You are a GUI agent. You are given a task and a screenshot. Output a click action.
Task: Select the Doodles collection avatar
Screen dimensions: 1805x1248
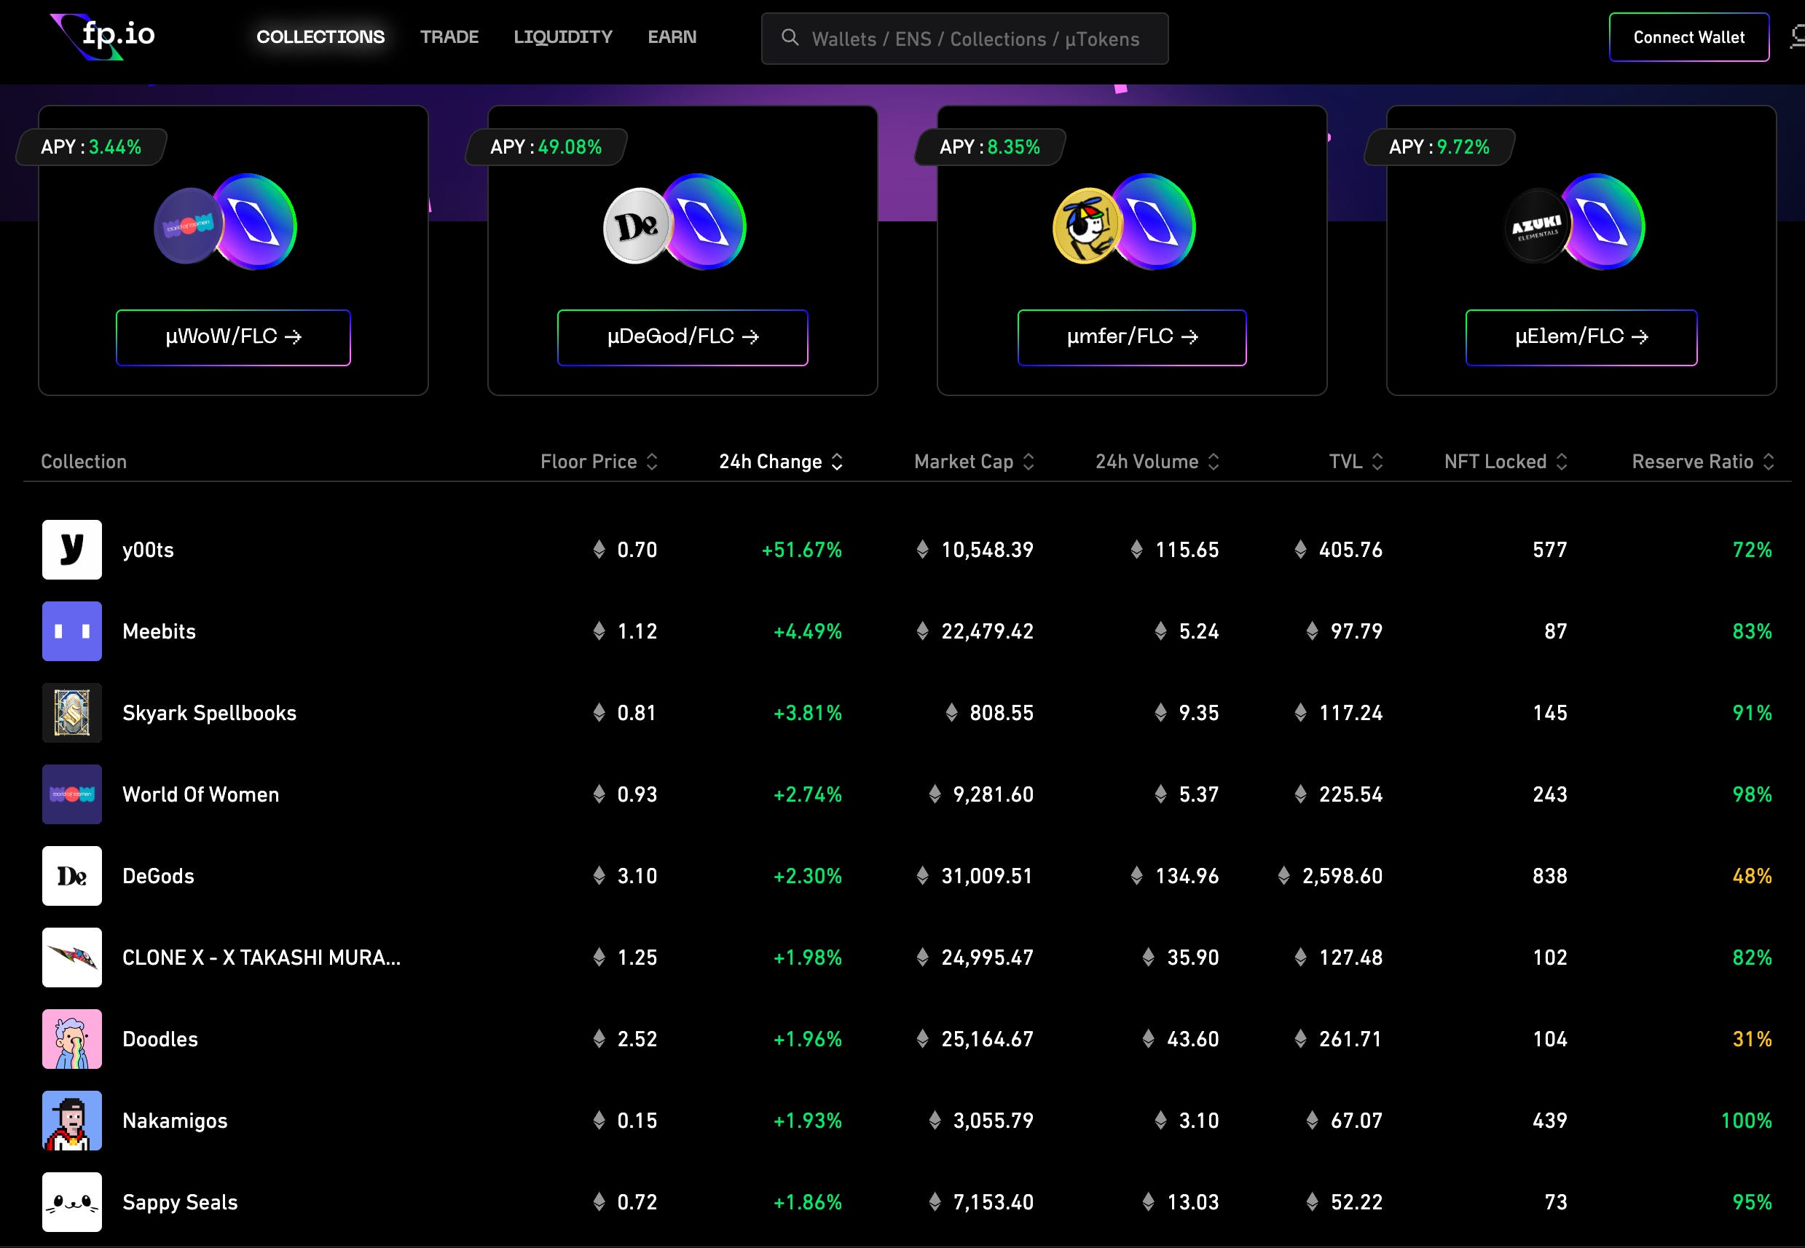72,1038
